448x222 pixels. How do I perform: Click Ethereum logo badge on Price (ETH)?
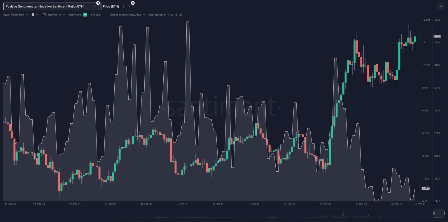click(133, 3)
